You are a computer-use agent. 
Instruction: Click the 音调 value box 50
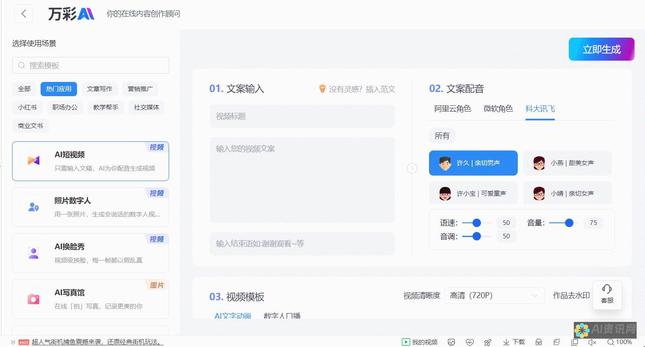(x=506, y=236)
